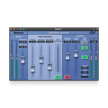Click the Attack fader handle
Image resolution: width=108 pixels, height=108 pixels.
[33, 69]
